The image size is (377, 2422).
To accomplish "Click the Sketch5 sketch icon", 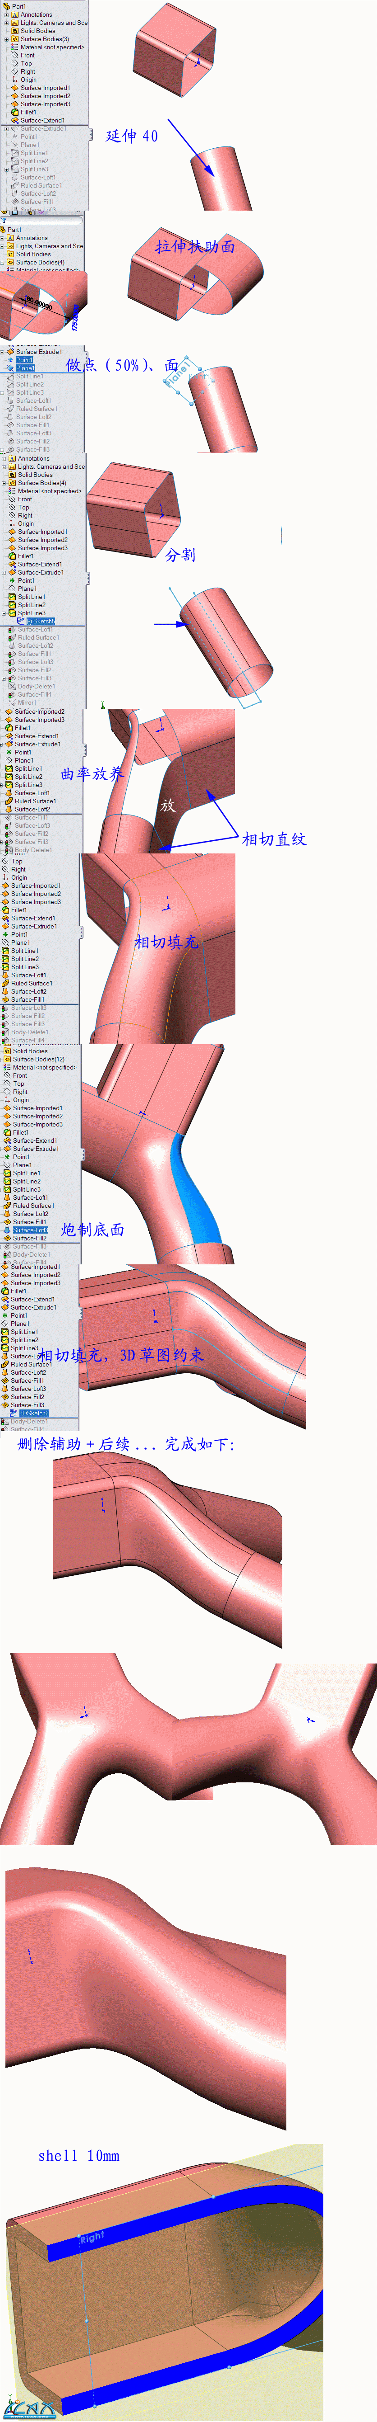I will point(22,621).
